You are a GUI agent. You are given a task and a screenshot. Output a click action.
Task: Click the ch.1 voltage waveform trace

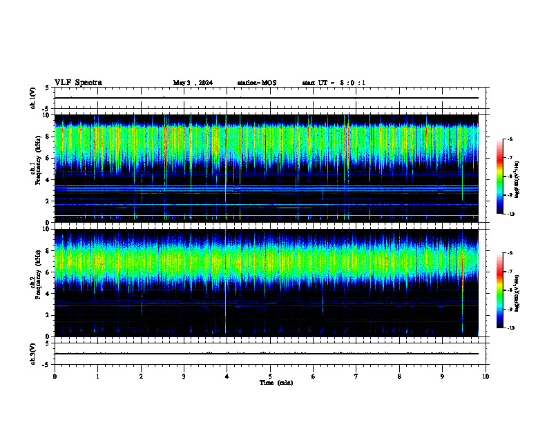click(266, 98)
